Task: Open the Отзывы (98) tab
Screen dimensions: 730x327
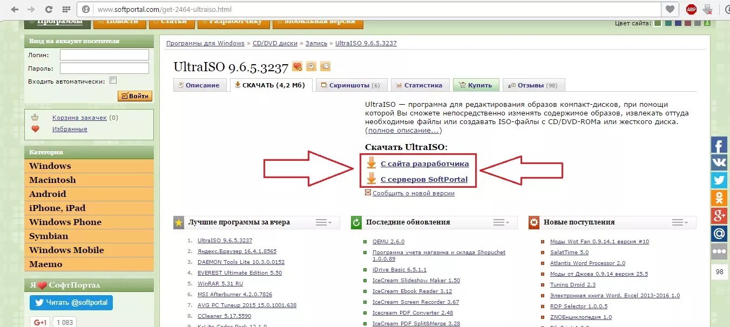Action: (533, 85)
